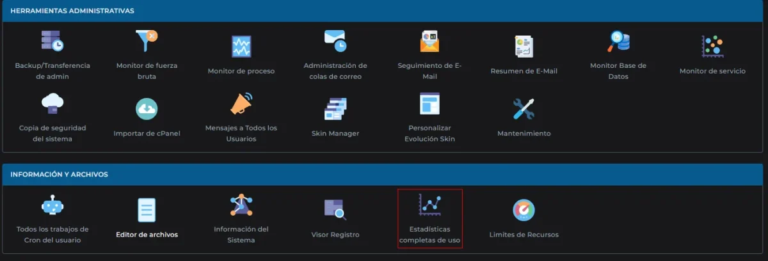
Task: Open Monitor de proceso icon
Action: [x=241, y=46]
